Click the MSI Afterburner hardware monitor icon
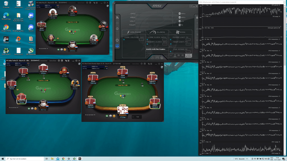This screenshot has height=161, width=287. 117,46
